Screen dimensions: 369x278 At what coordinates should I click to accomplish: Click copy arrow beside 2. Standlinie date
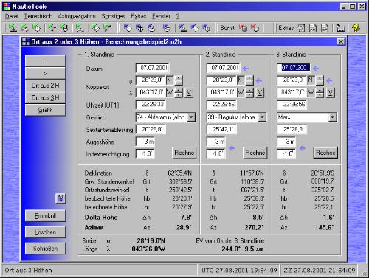point(246,69)
